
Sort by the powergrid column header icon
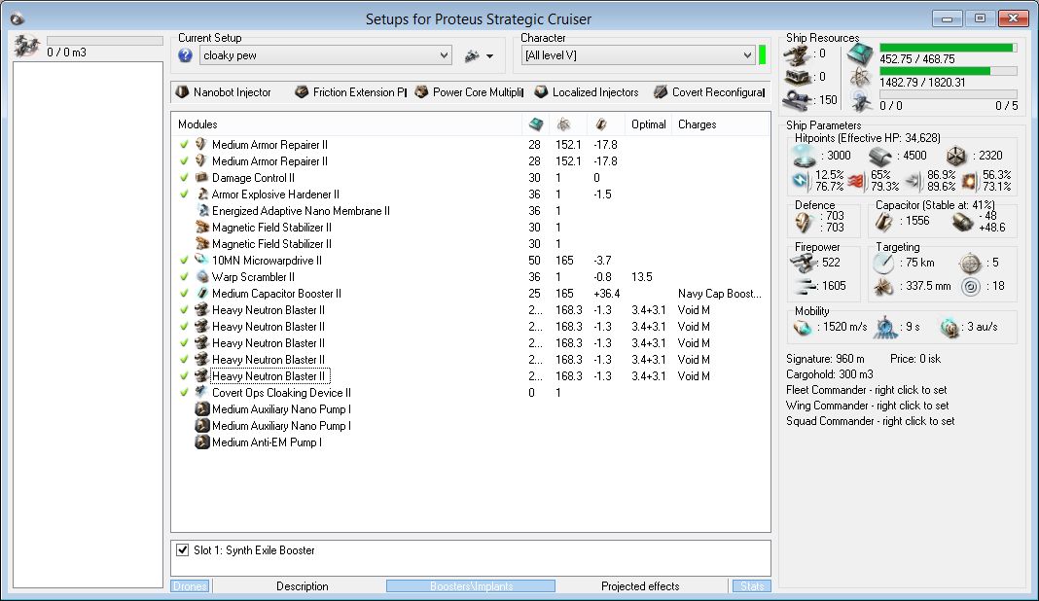(564, 124)
